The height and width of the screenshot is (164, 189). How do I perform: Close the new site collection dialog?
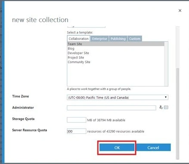(x=180, y=10)
